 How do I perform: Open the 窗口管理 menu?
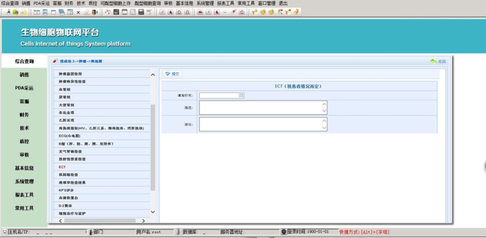pos(267,4)
